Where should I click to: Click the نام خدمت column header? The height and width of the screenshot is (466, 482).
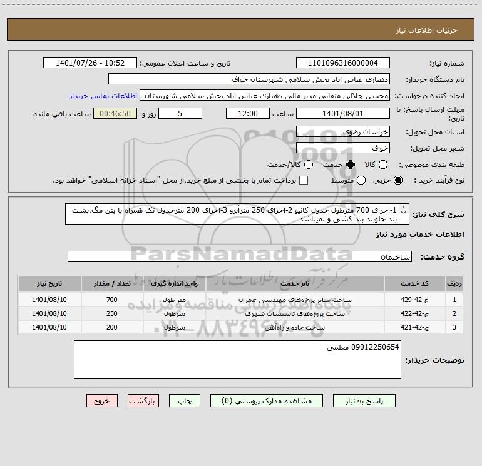click(294, 283)
